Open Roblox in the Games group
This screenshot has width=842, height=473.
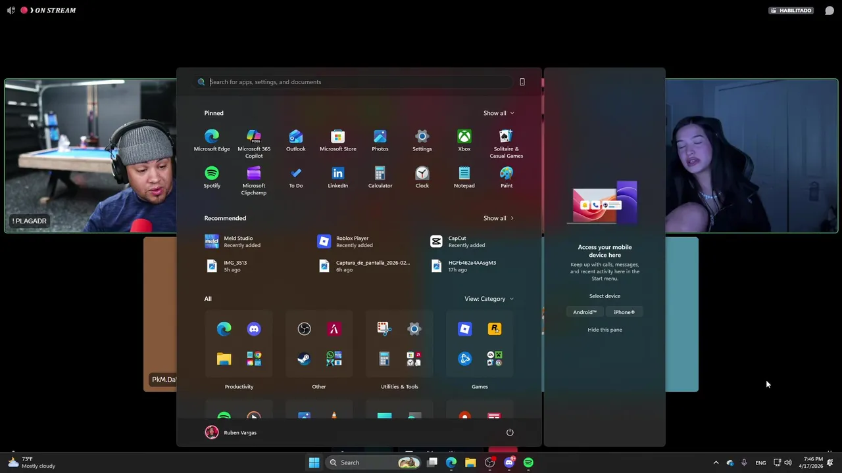click(465, 328)
